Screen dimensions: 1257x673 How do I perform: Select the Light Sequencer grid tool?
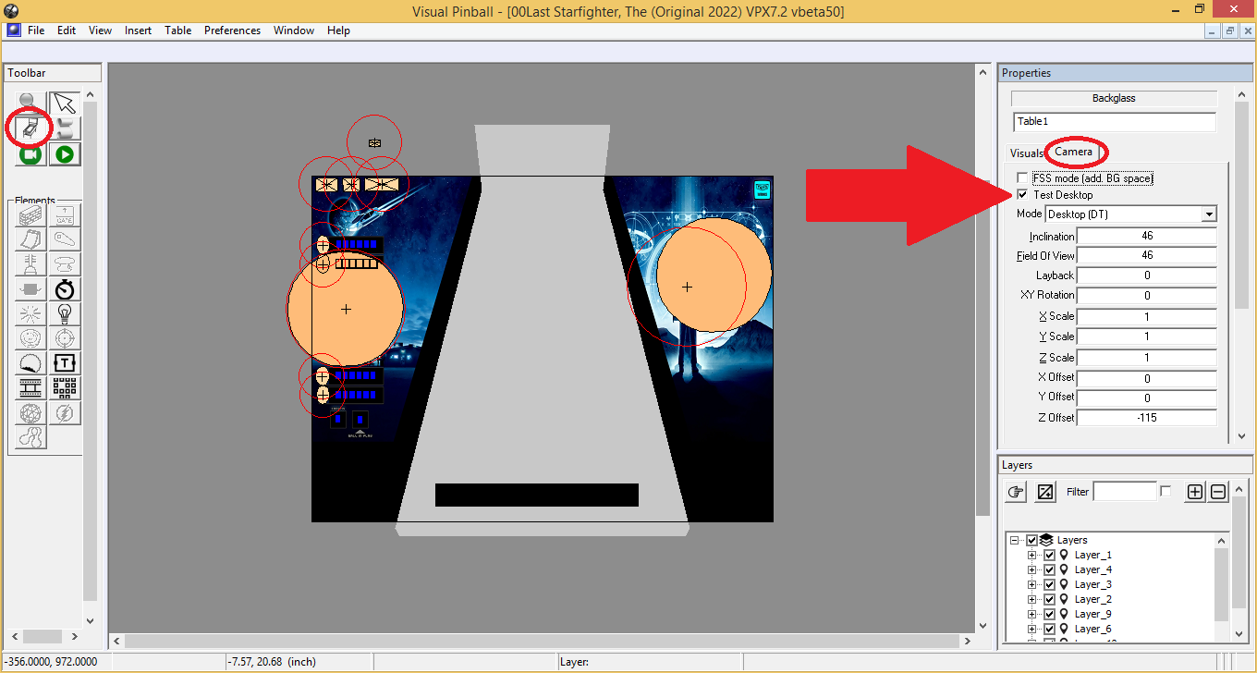pyautogui.click(x=65, y=388)
